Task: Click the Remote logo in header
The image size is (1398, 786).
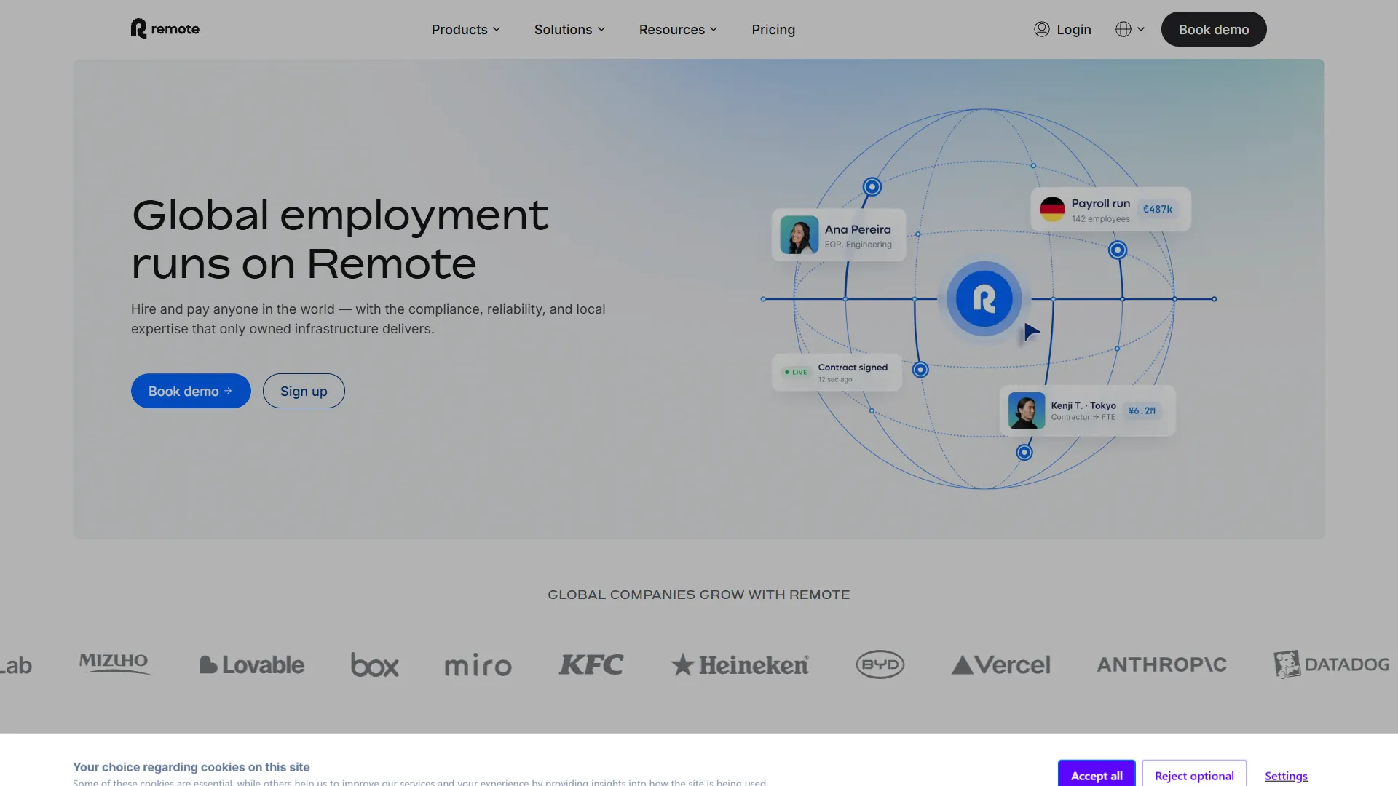Action: coord(165,29)
